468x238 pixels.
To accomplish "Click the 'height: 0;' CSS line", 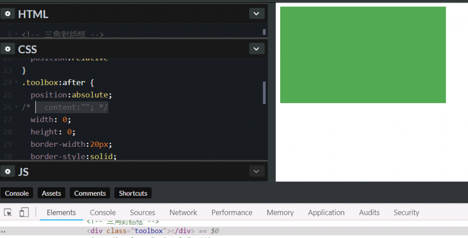I will click(53, 132).
